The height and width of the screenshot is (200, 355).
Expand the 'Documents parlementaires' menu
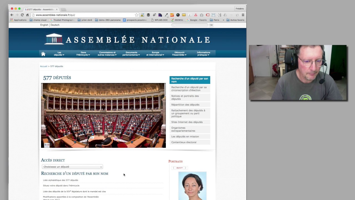[x=131, y=54]
